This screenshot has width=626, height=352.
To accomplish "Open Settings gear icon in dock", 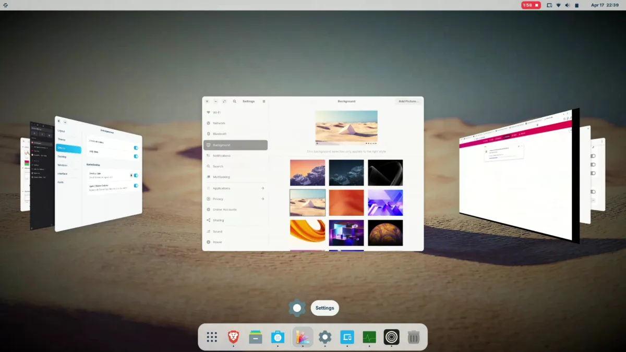I will [325, 337].
